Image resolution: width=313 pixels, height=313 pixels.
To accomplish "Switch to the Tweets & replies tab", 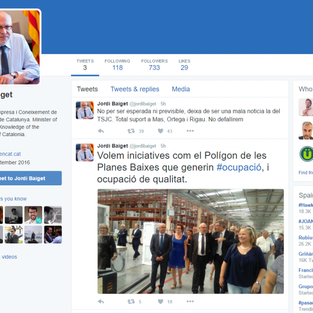I will 135,89.
